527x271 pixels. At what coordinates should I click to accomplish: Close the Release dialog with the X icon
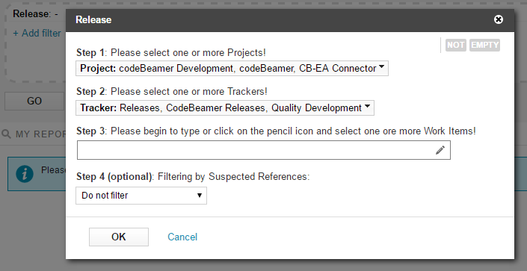pos(499,20)
